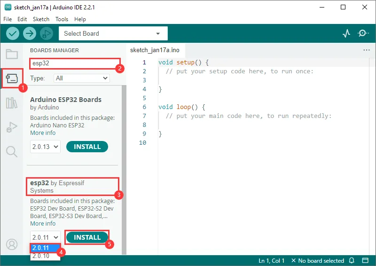Viewport: 376px width, 266px height.
Task: Open the Boards Manager sidebar icon
Action: tap(12, 78)
